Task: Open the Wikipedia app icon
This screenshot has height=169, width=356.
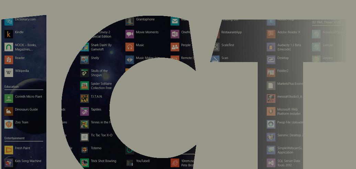Action: pos(9,73)
